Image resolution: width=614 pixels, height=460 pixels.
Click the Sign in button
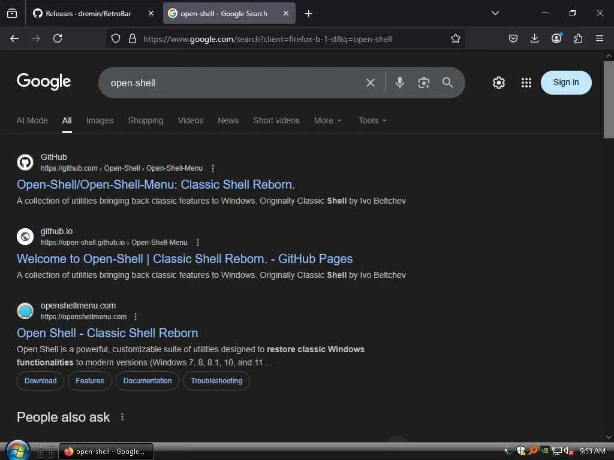point(566,83)
